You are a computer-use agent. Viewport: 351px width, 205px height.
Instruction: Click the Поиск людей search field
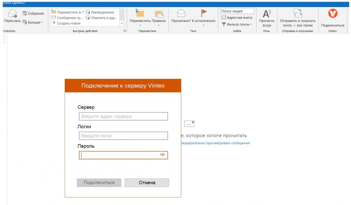[237, 11]
